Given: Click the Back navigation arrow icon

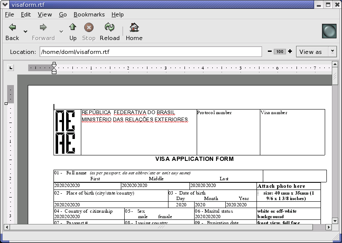Looking at the screenshot, I should pos(12,28).
